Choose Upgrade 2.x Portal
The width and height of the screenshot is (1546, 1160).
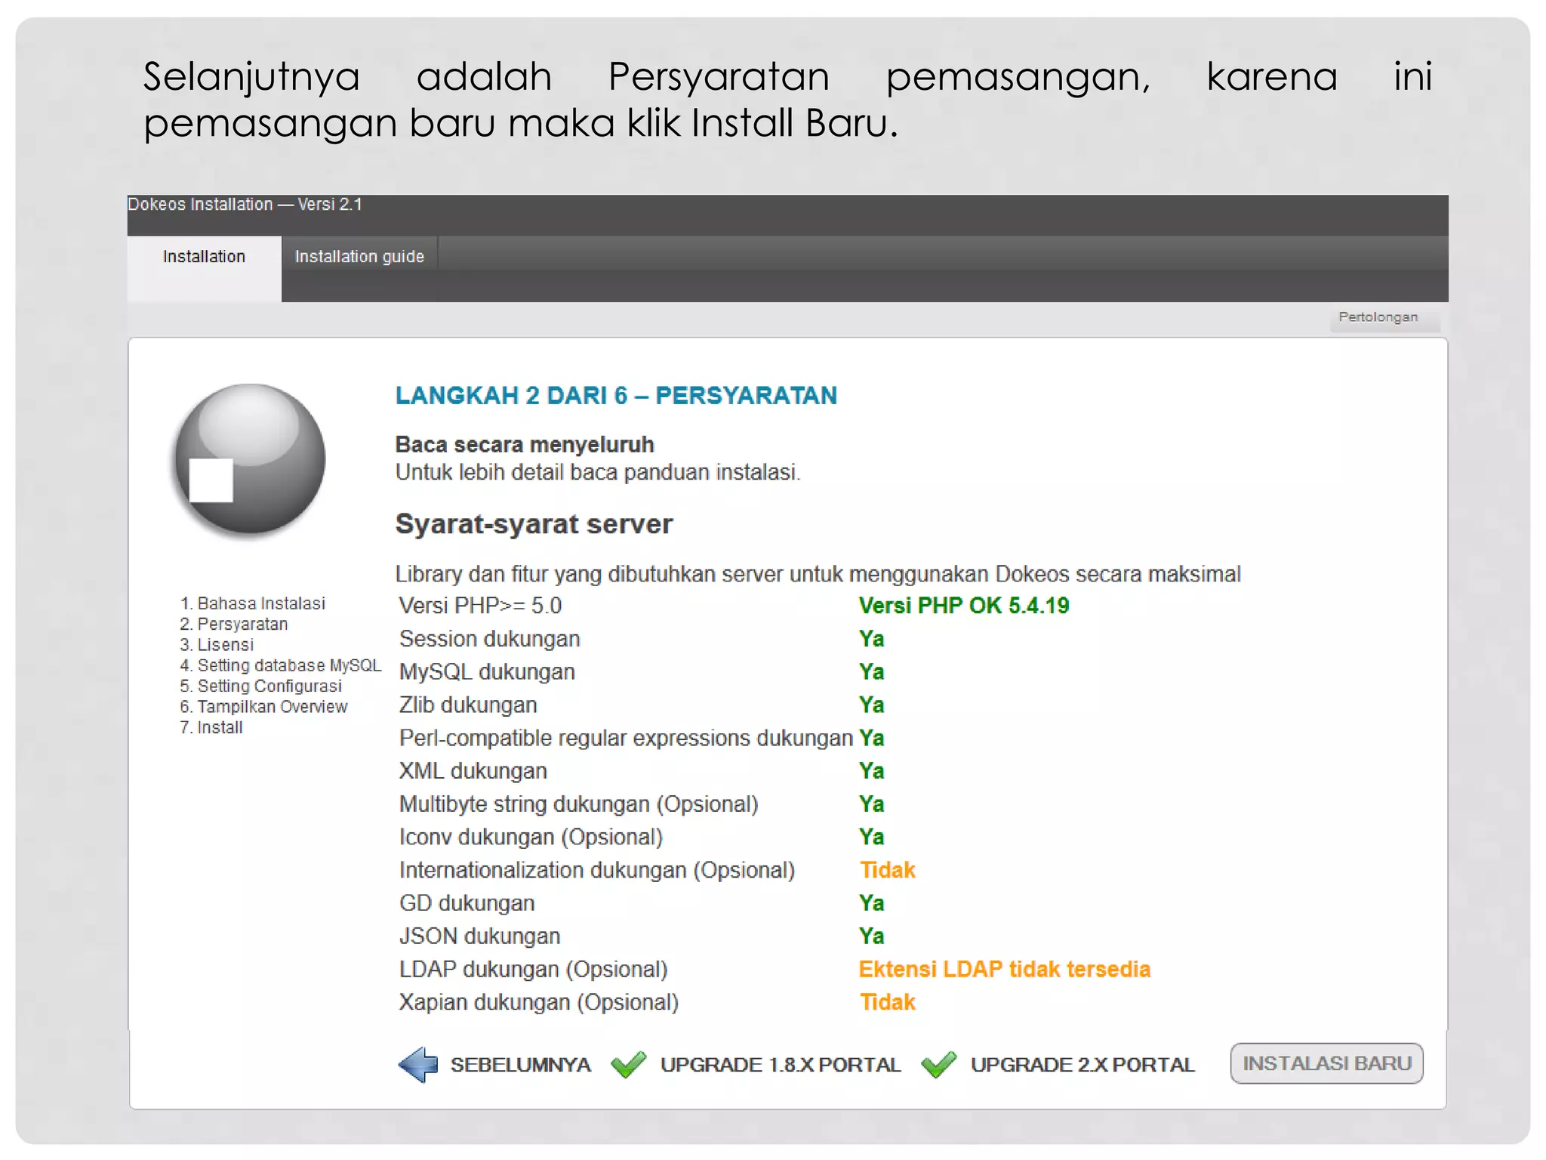1082,1065
